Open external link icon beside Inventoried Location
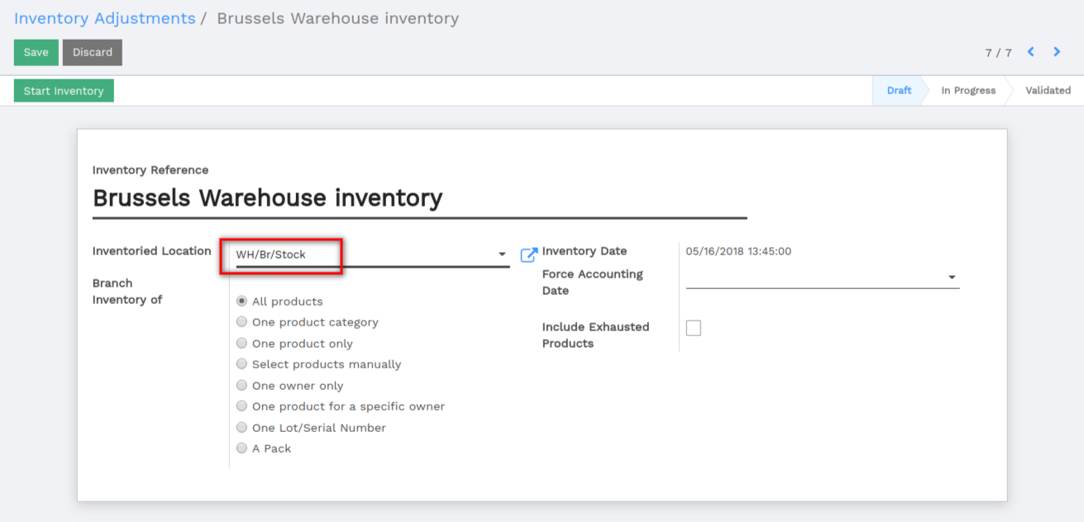The height and width of the screenshot is (522, 1084). (x=529, y=255)
